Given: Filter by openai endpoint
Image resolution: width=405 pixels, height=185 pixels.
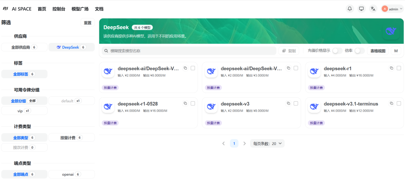Looking at the screenshot, I should (72, 174).
